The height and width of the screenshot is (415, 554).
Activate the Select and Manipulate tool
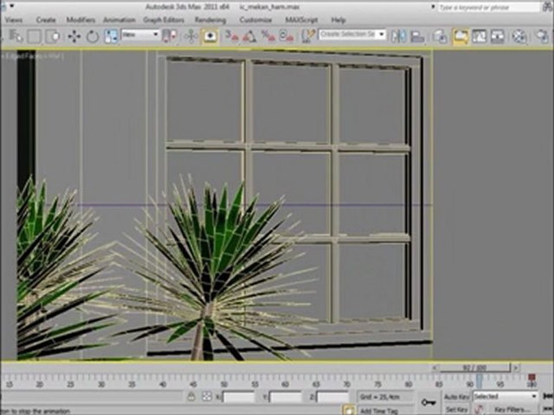tap(191, 36)
